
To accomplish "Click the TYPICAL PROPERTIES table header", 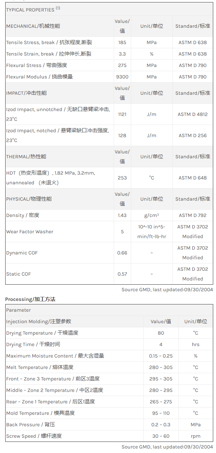I will [x=33, y=10].
